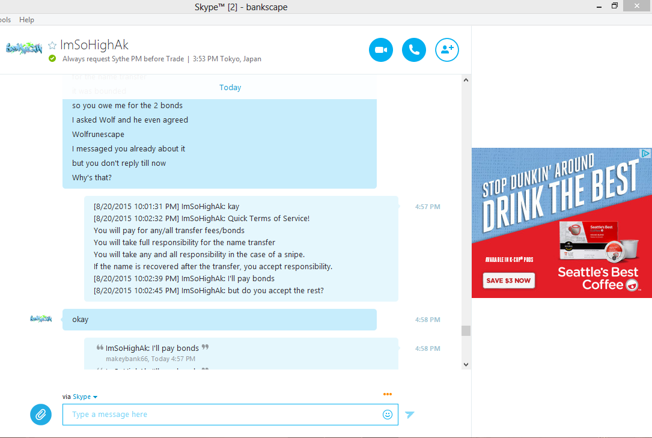Click the quoted "I'll pay bonds" message
652x438 pixels.
coord(152,348)
